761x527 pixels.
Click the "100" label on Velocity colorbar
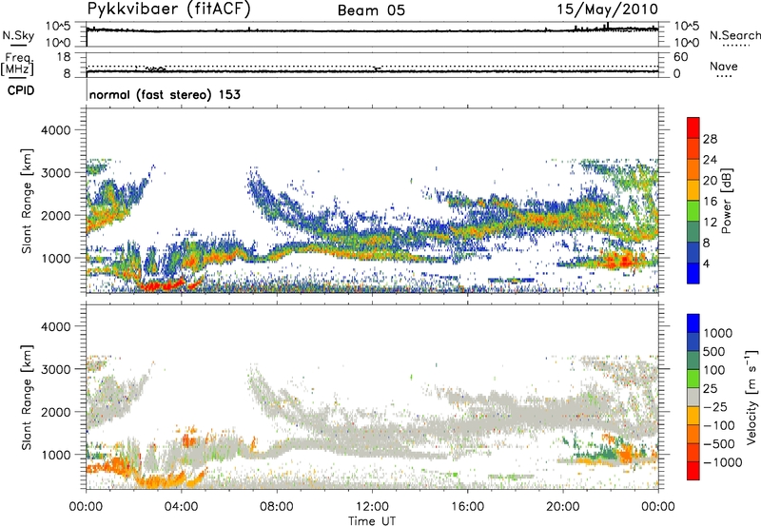714,370
